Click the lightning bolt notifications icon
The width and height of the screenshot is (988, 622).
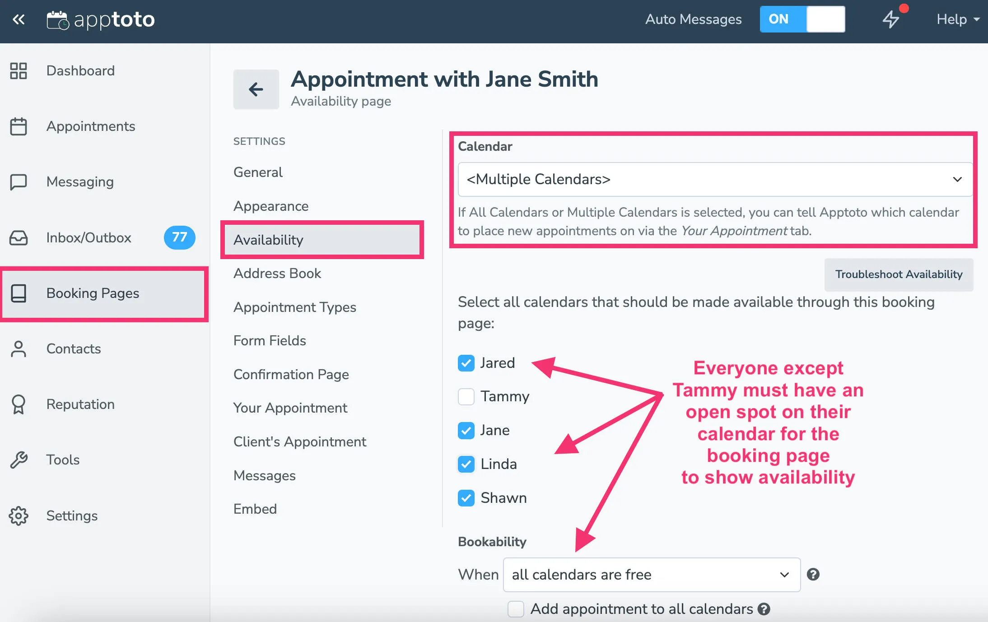(892, 19)
